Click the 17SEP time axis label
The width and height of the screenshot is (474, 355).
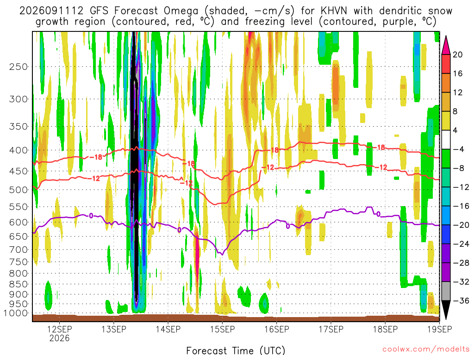pyautogui.click(x=331, y=329)
